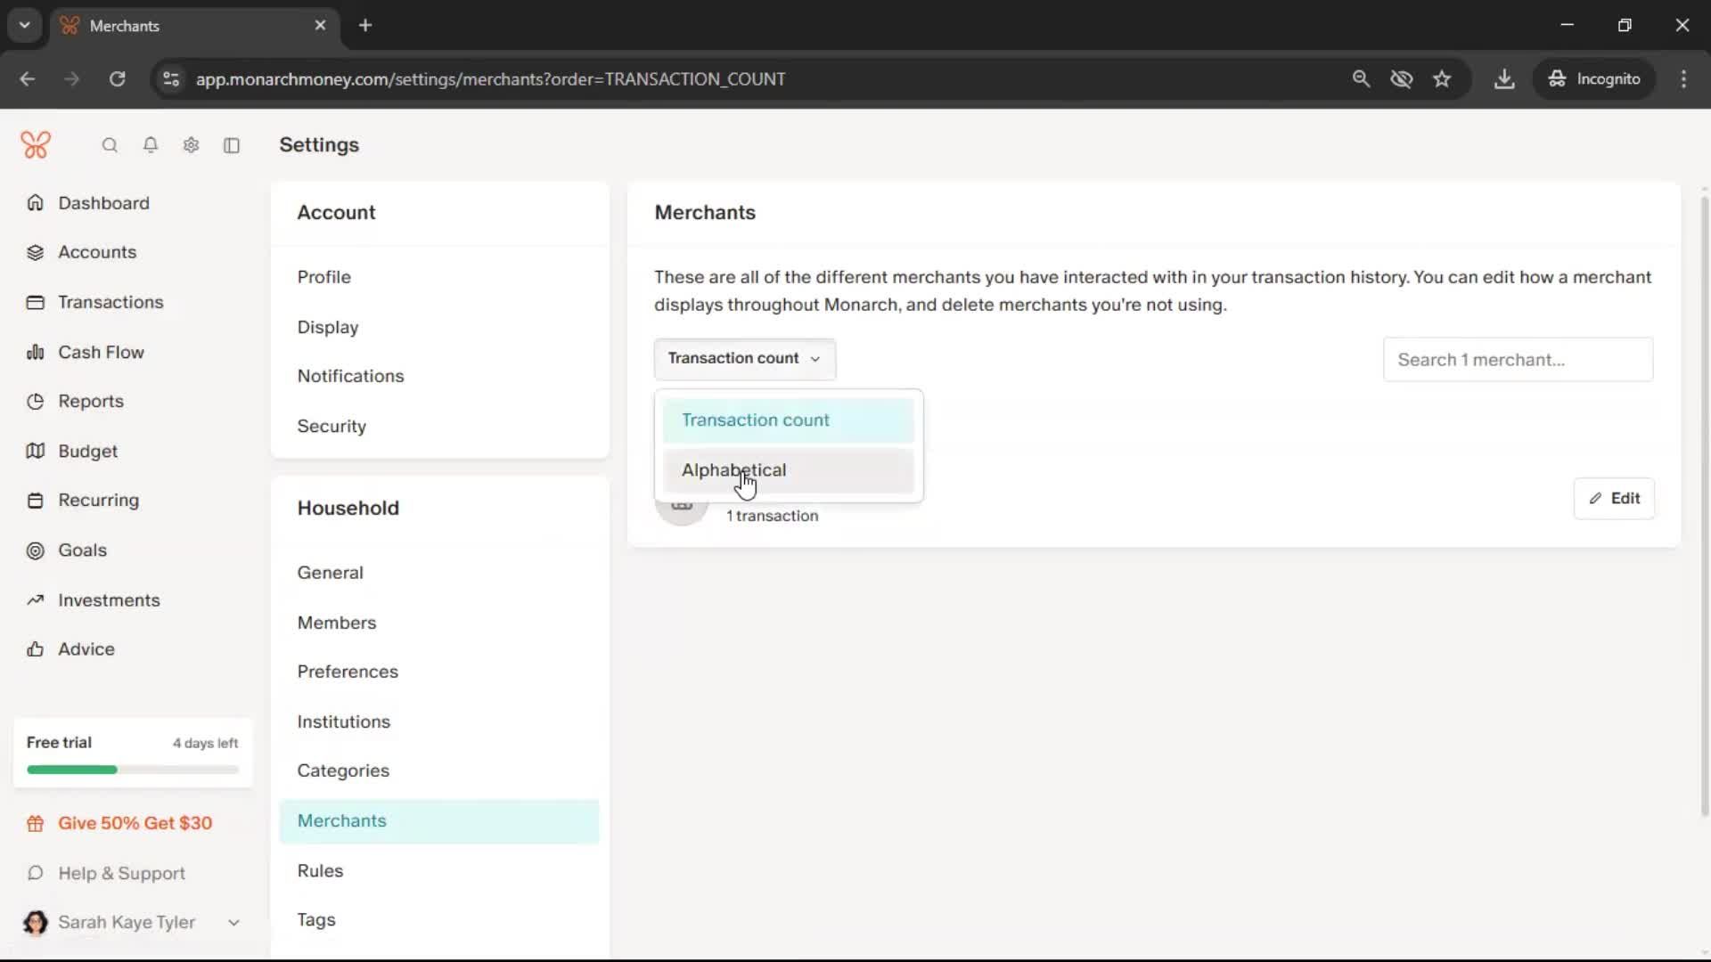Expand the Transaction count sort dropdown
Image resolution: width=1711 pixels, height=962 pixels.
coord(744,358)
